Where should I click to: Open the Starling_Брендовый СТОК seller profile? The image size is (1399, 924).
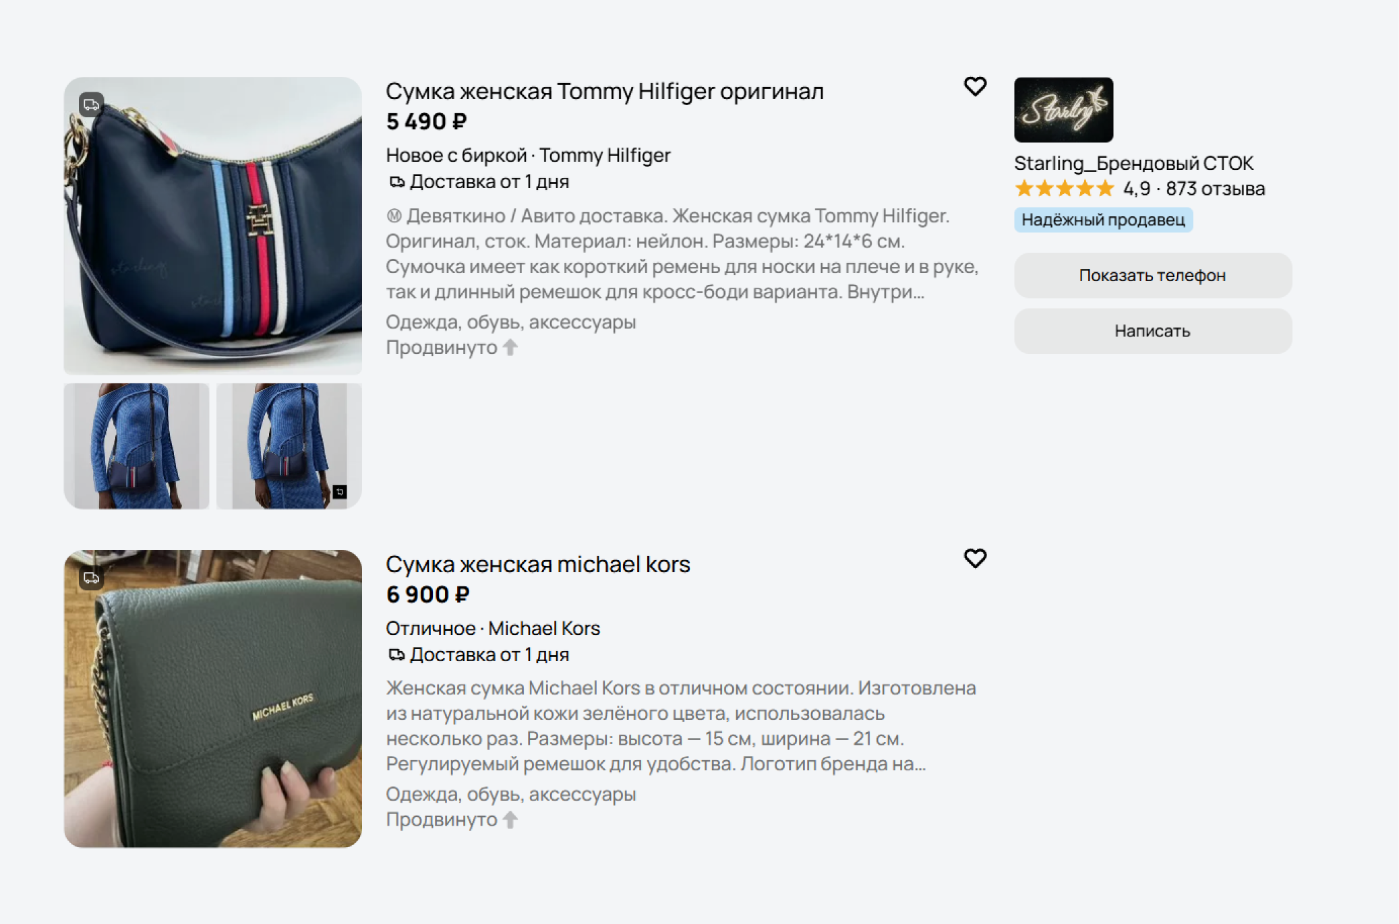pyautogui.click(x=1134, y=163)
